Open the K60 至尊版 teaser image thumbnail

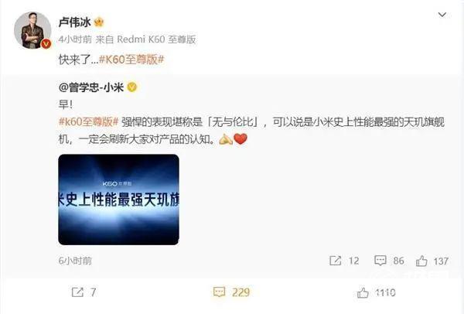pyautogui.click(x=118, y=200)
